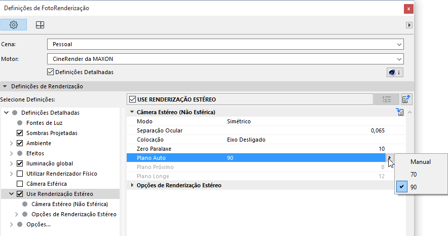Click the import settings arrow icon
Image resolution: width=448 pixels, height=236 pixels.
(406, 99)
